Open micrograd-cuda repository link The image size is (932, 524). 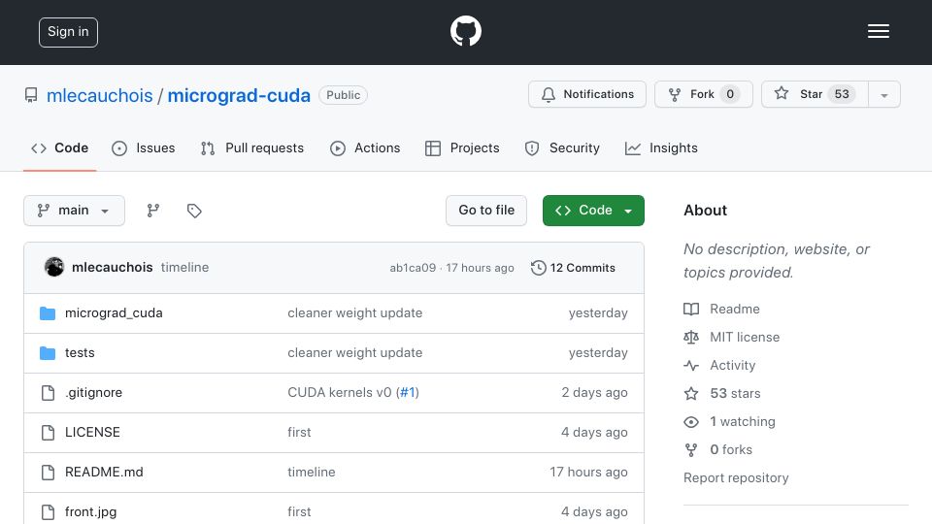pos(239,95)
